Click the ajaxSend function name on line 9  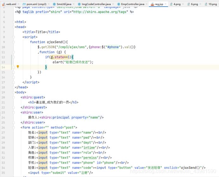(x=54, y=42)
